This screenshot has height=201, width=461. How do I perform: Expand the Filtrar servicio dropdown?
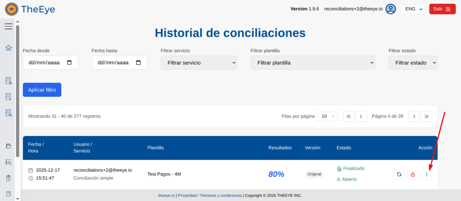click(x=199, y=63)
